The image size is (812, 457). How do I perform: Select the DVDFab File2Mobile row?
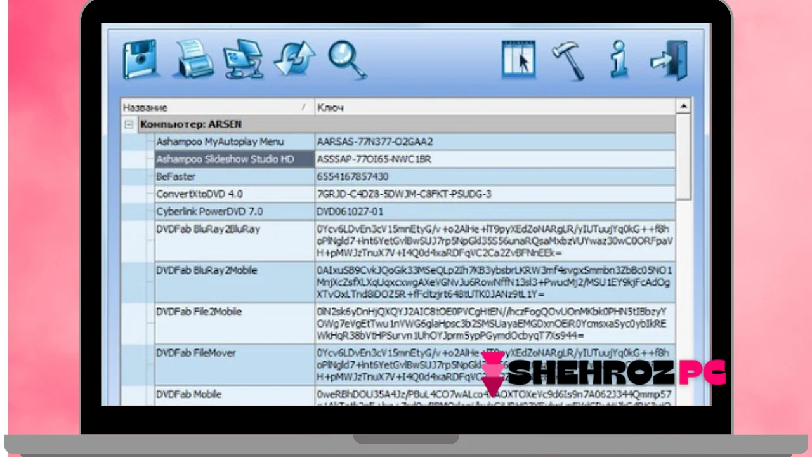pyautogui.click(x=416, y=323)
